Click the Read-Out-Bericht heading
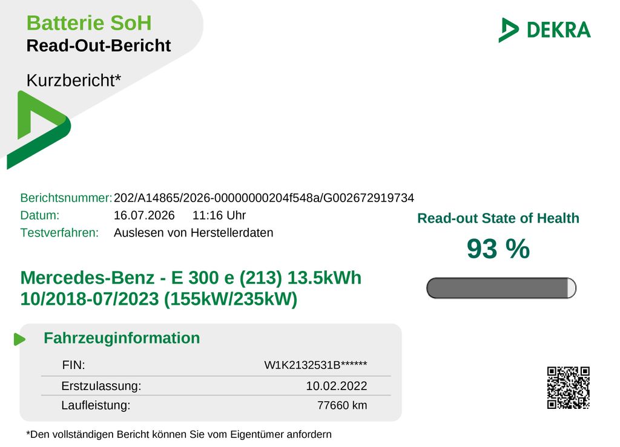Viewport: 620px width, 447px height. pyautogui.click(x=99, y=46)
